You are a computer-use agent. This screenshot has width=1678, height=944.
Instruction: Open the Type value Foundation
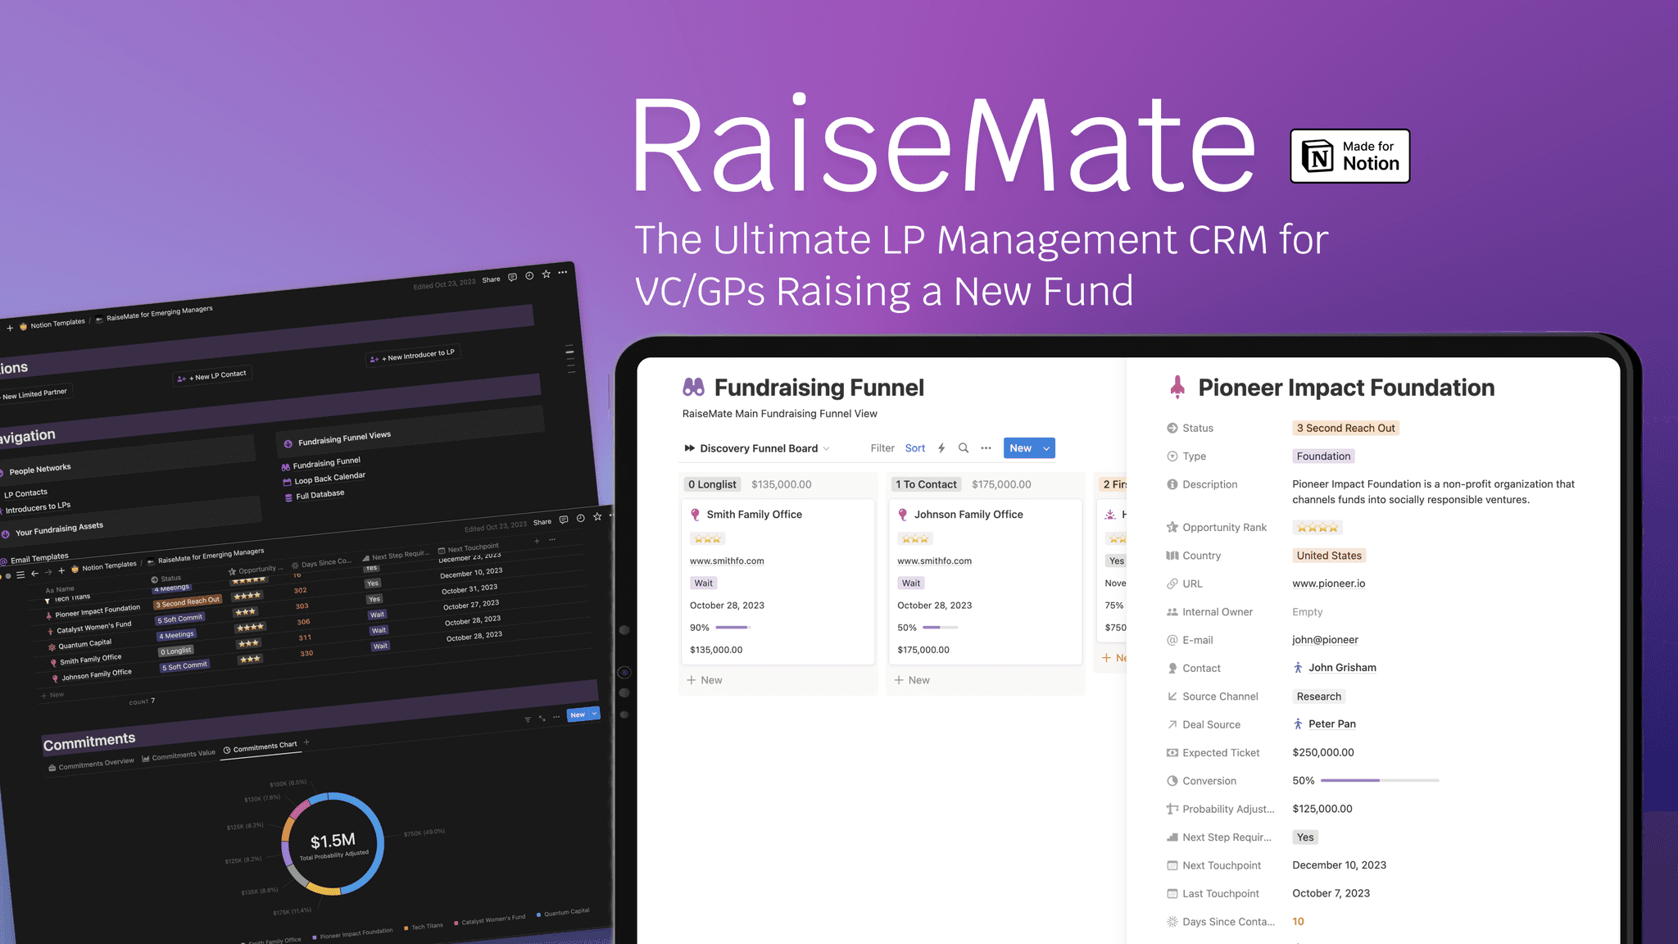(x=1323, y=456)
